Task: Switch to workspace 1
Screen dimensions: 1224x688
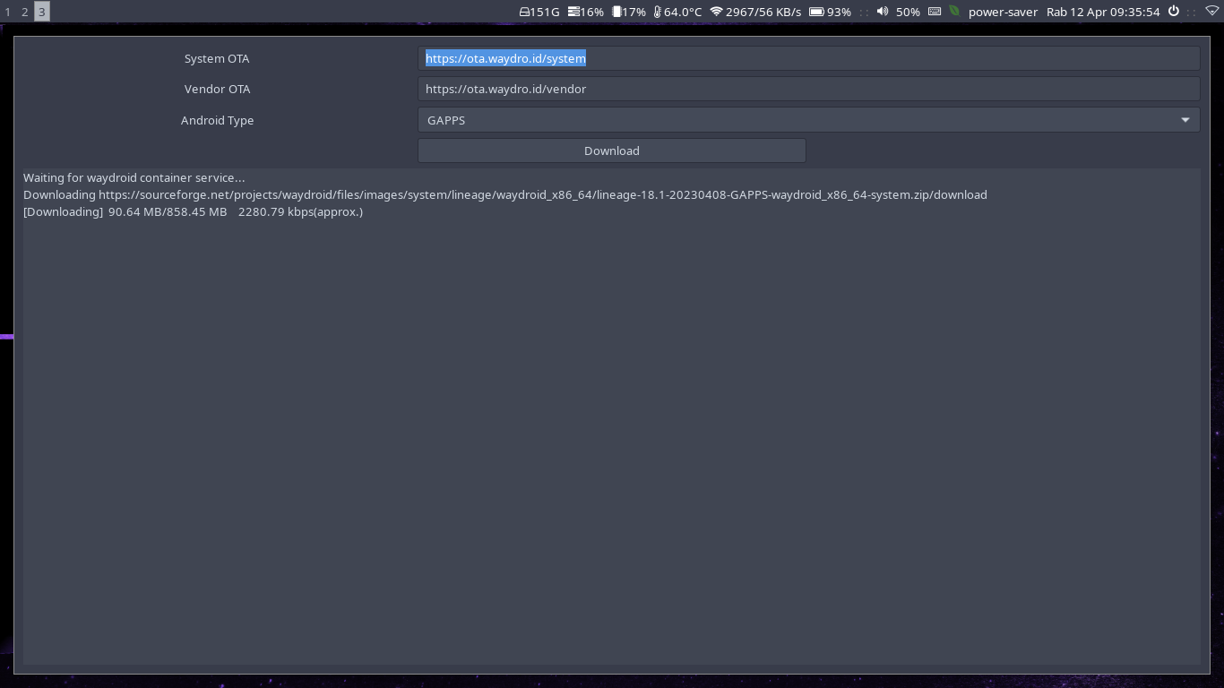Action: point(8,12)
